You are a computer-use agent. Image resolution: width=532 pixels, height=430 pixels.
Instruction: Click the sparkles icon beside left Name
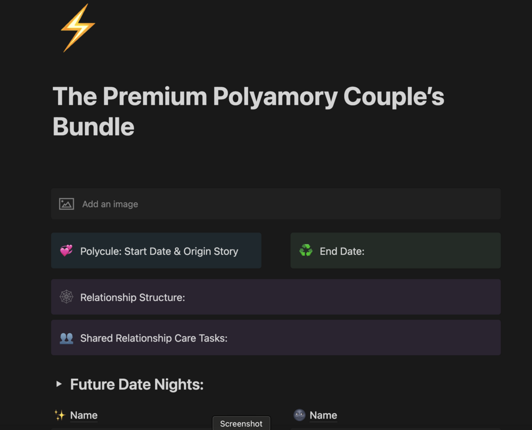[x=59, y=415]
